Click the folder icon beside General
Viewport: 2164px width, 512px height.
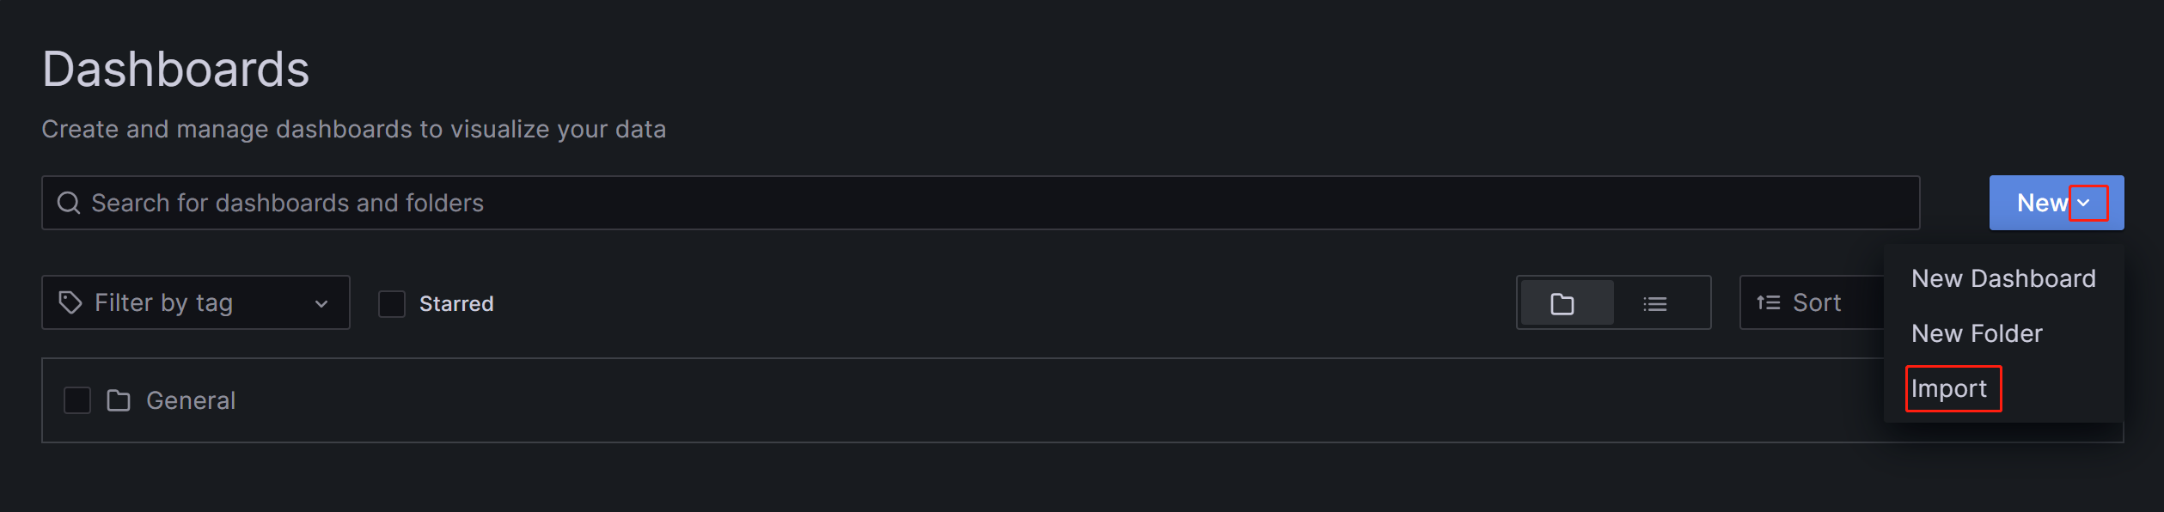(x=119, y=400)
